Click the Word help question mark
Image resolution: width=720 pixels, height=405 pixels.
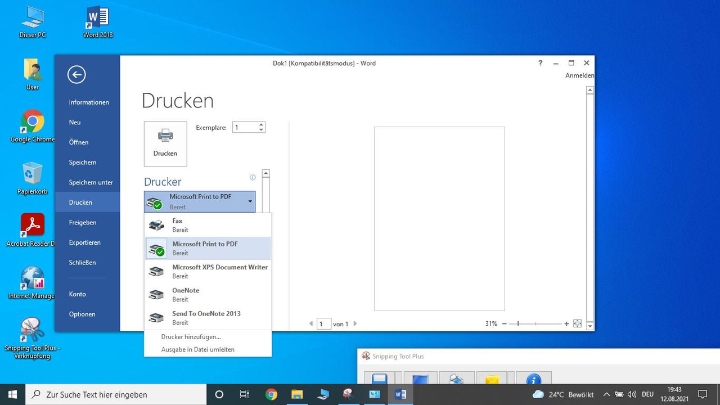541,63
